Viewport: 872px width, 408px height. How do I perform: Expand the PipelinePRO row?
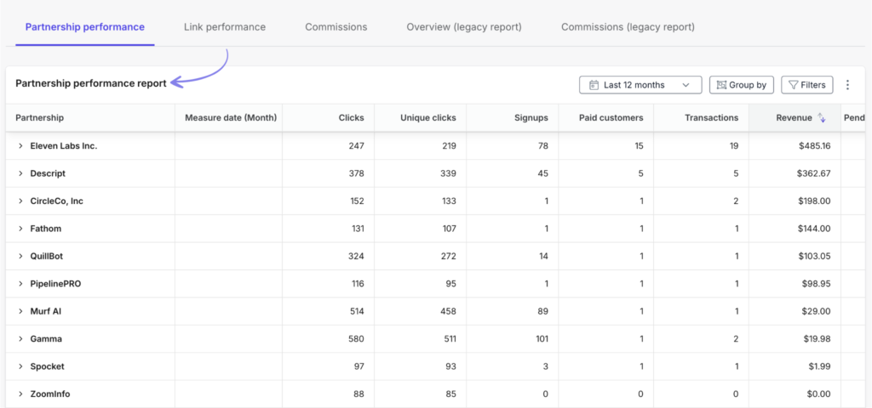click(20, 284)
